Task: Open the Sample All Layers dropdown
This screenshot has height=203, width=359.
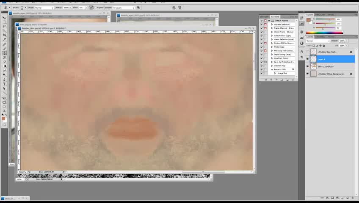Action: [x=124, y=8]
